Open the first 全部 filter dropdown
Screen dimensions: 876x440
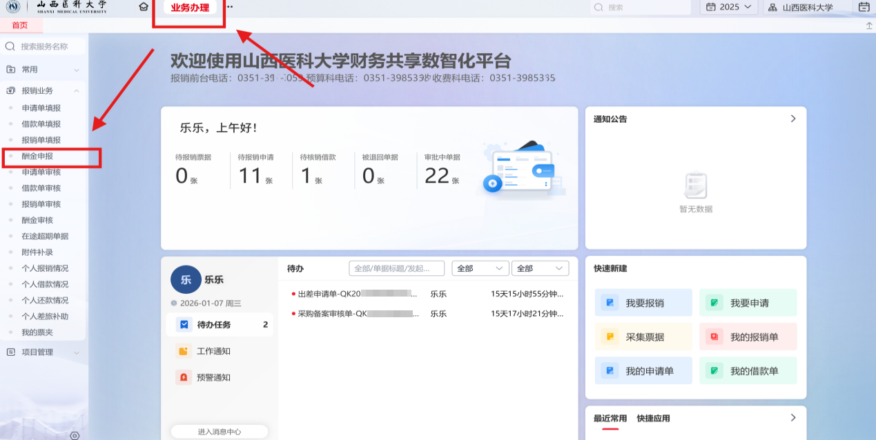tap(480, 268)
